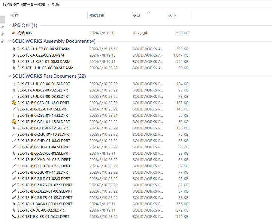The width and height of the screenshot is (272, 223).
Task: Click icon of SLX-18-BK-QBL-01-14.SLDPRT part
Action: (14, 115)
